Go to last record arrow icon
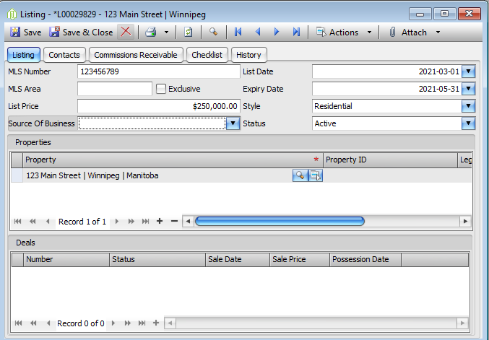This screenshot has height=340, width=489. click(296, 32)
